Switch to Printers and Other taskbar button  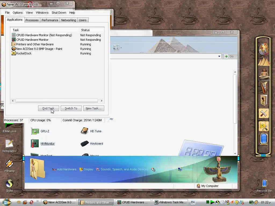point(96,202)
